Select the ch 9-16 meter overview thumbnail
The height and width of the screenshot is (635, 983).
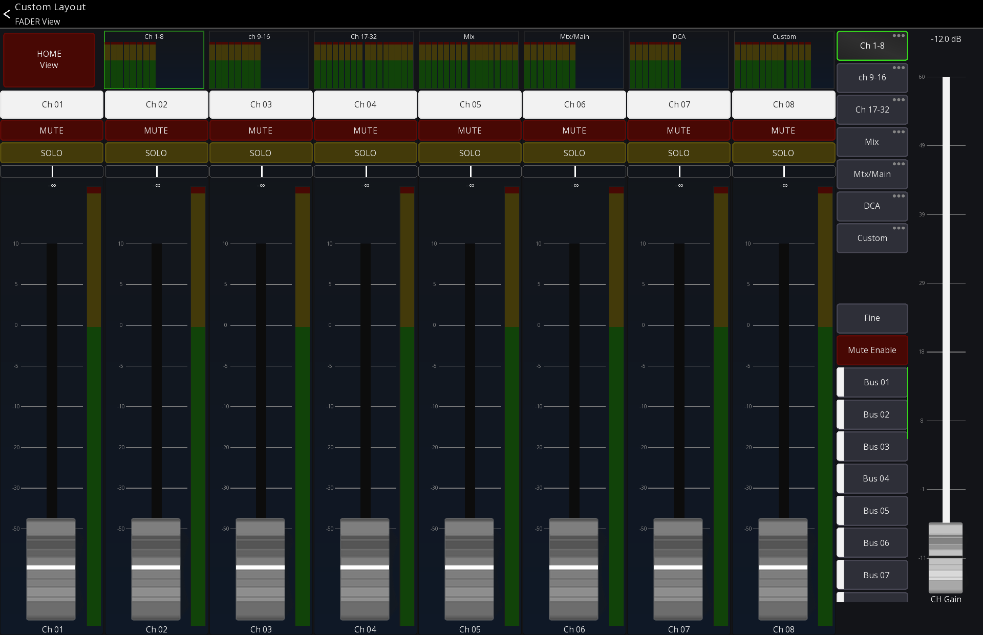point(259,60)
